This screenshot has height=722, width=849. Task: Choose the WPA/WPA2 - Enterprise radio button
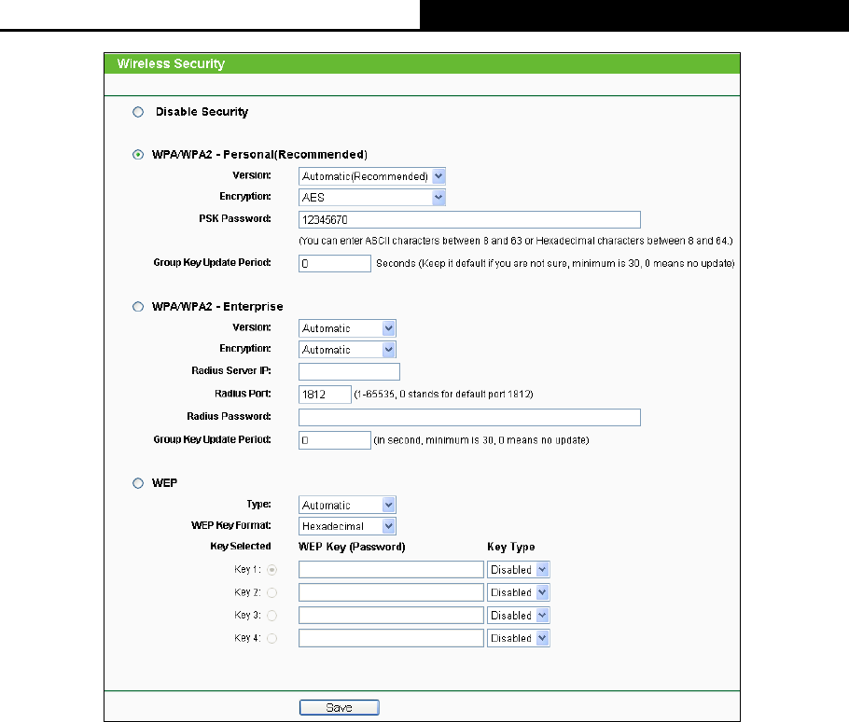[138, 307]
